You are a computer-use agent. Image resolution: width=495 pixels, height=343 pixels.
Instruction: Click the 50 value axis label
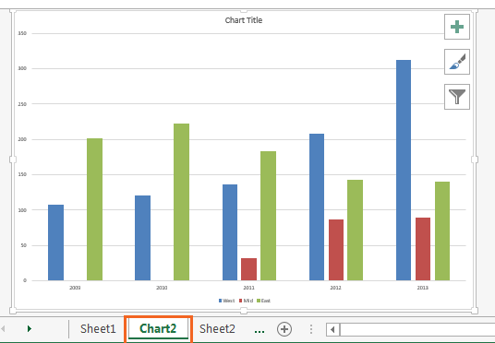[x=24, y=245]
